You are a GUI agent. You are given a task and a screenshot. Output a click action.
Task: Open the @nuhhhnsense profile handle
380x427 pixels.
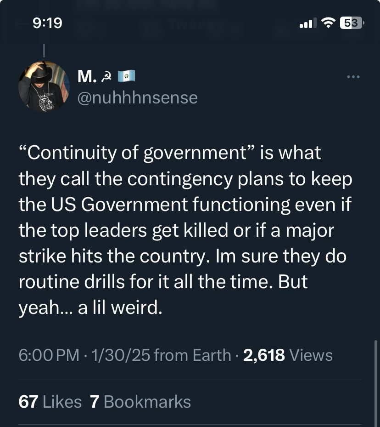click(137, 97)
